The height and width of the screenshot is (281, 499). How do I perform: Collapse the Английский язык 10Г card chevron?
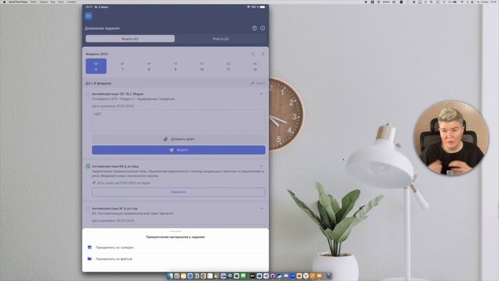coord(261,94)
